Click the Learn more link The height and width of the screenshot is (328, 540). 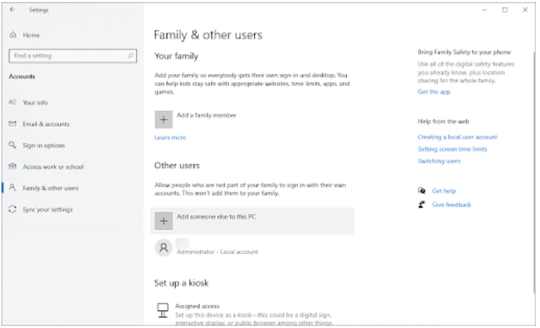(x=170, y=138)
